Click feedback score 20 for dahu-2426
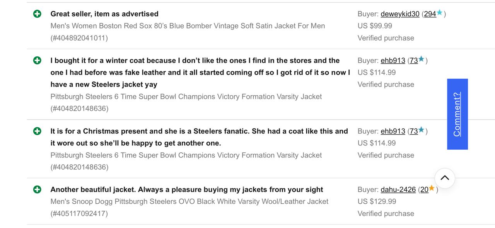This screenshot has width=495, height=228. (x=424, y=189)
